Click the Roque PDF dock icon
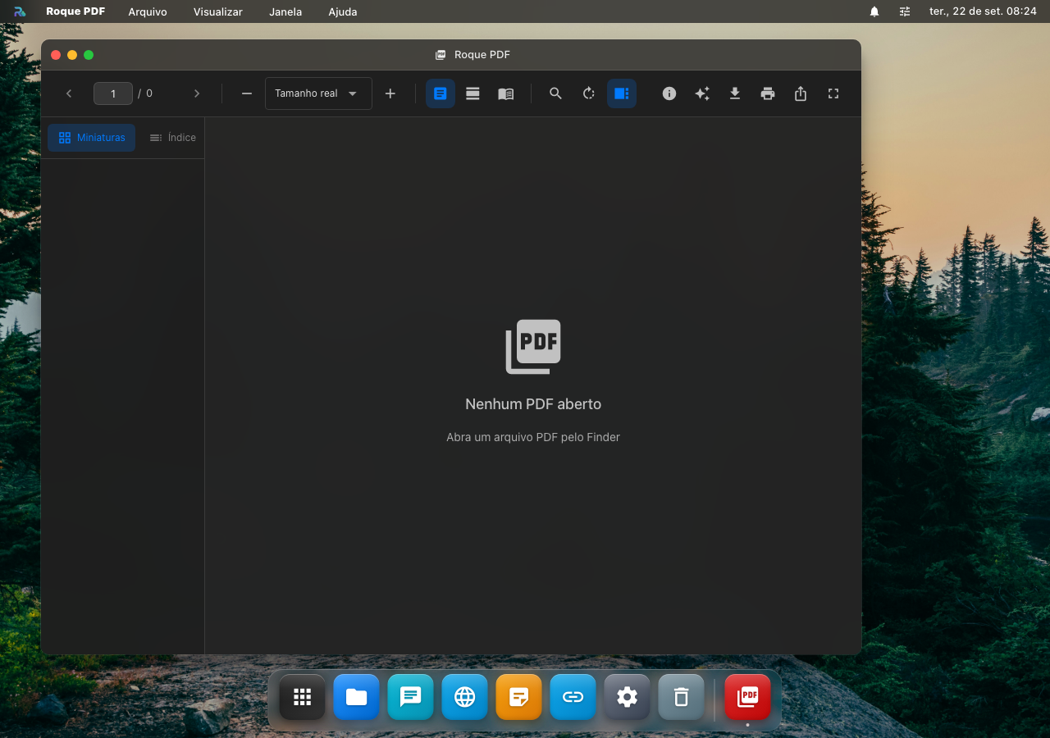The width and height of the screenshot is (1050, 738). [748, 697]
